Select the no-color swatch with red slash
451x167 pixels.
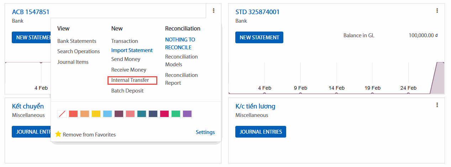[62, 114]
